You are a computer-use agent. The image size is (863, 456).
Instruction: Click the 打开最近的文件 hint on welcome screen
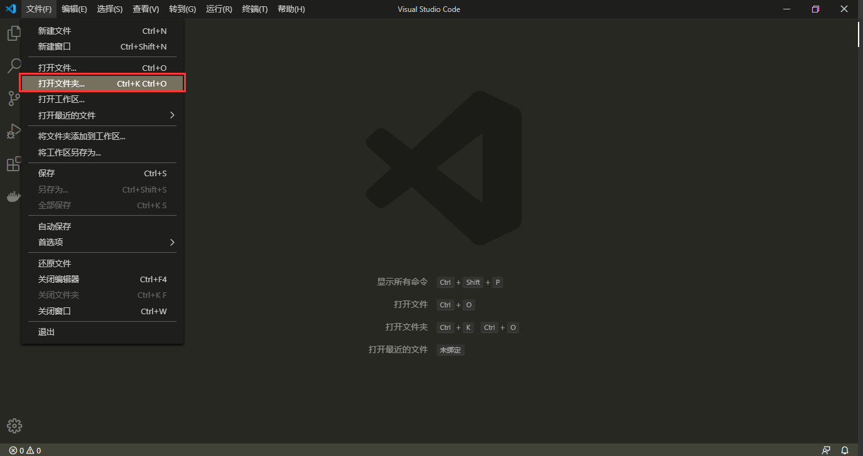(398, 350)
